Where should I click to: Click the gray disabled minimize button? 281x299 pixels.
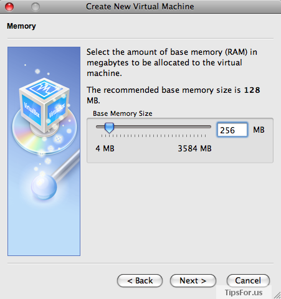36,7
